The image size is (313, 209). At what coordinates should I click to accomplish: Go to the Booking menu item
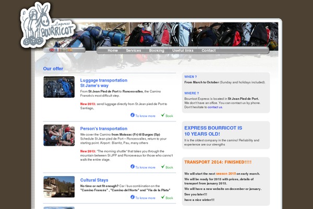(156, 50)
